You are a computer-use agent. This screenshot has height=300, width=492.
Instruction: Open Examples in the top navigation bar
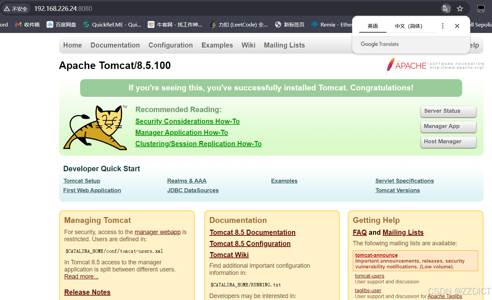217,45
